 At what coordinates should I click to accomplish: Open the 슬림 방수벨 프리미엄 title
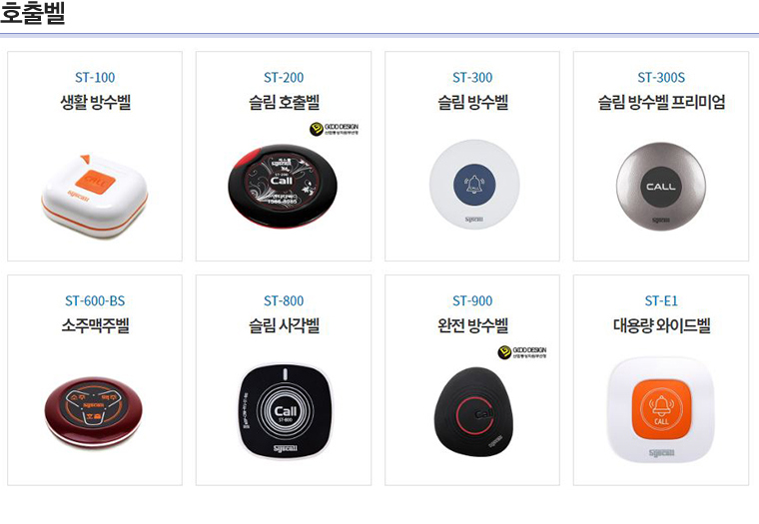click(661, 102)
